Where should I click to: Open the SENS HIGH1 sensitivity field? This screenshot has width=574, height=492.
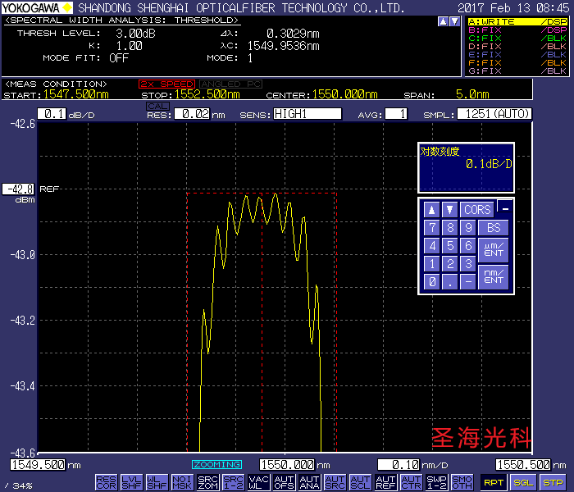307,114
